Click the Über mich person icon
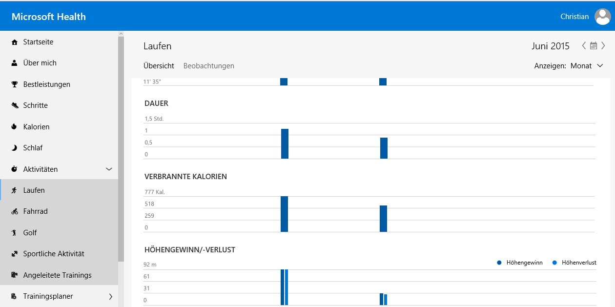 point(14,63)
